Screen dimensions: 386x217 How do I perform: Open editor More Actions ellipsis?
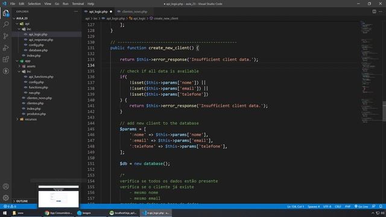(x=381, y=11)
